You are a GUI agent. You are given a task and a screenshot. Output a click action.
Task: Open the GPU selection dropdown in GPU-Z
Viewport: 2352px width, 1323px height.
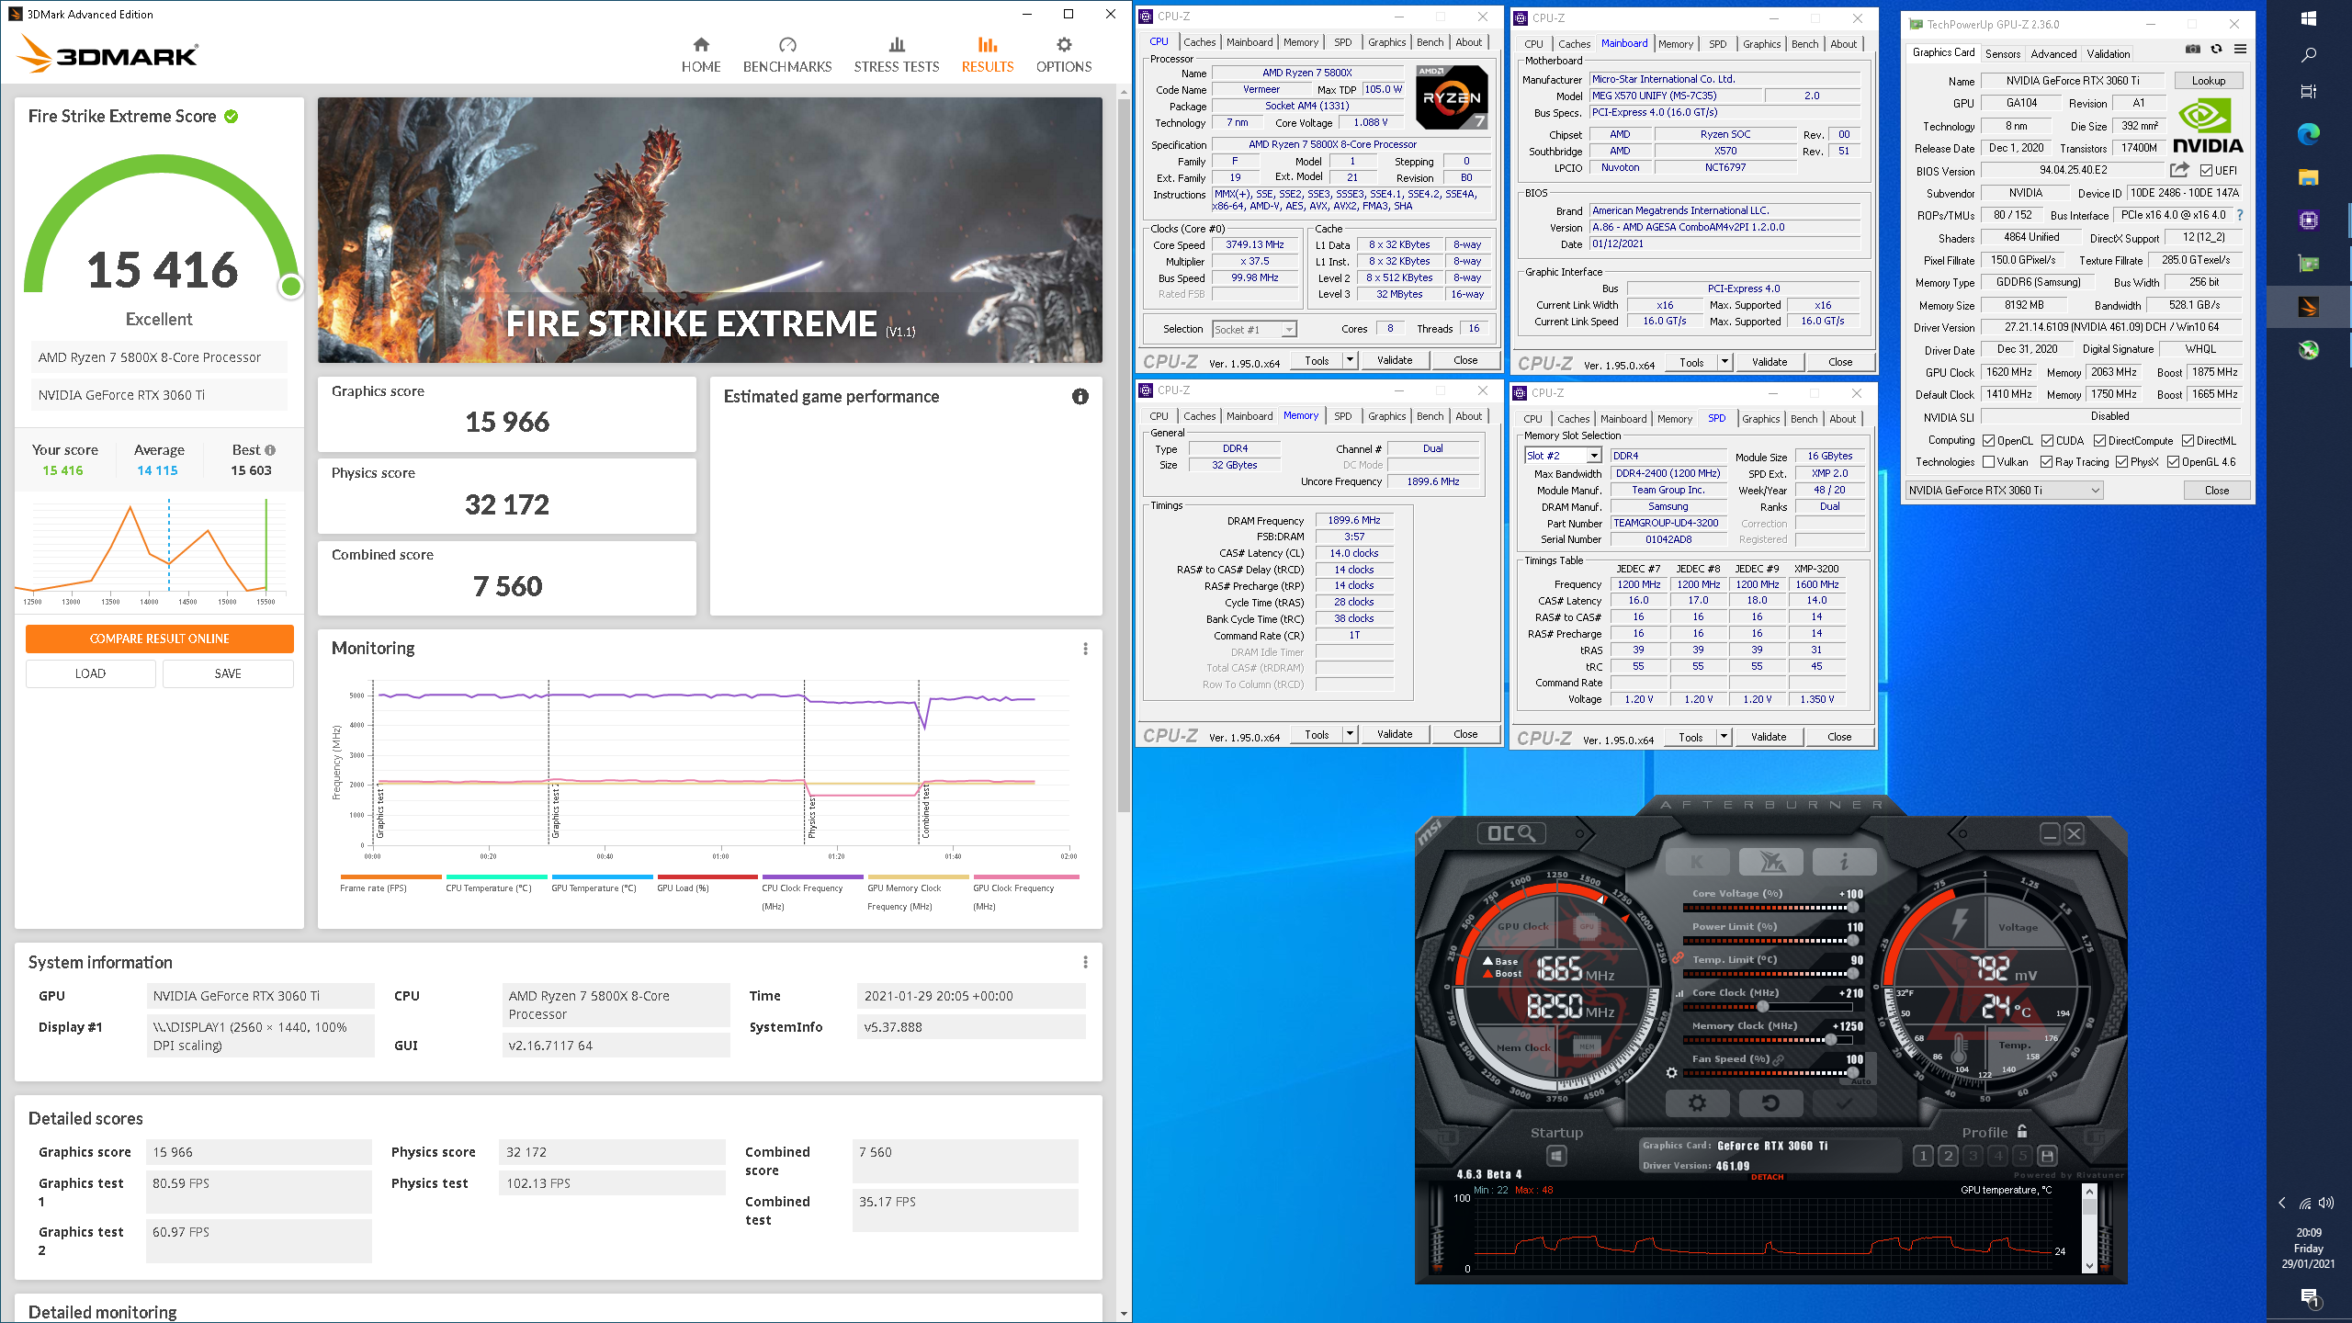click(2005, 491)
